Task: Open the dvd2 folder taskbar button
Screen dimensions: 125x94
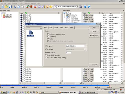Action: coord(48,92)
